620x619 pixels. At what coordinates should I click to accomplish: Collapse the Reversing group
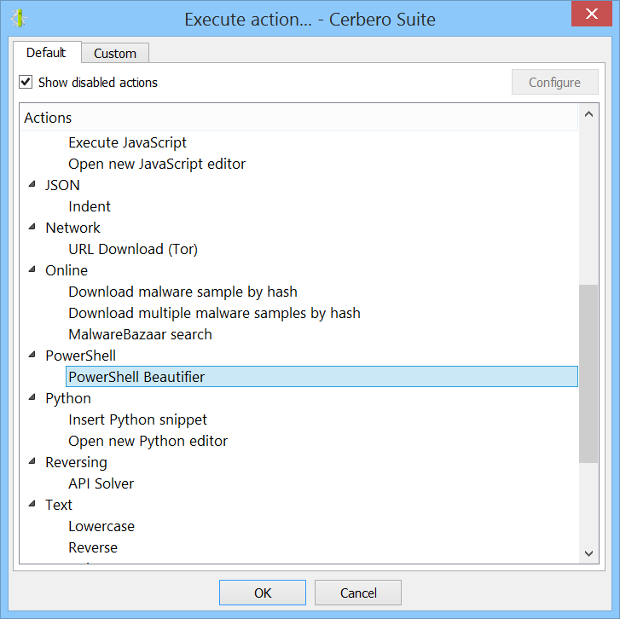pos(32,461)
